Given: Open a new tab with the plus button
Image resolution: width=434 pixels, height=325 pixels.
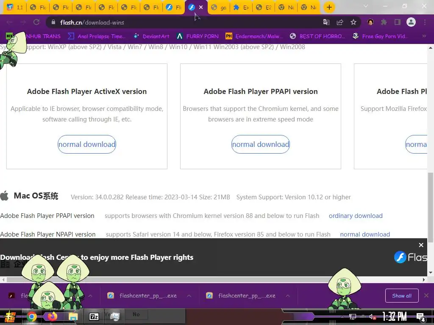Looking at the screenshot, I should pos(329,7).
